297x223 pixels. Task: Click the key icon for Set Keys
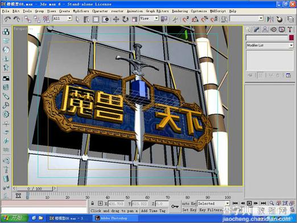175,207
